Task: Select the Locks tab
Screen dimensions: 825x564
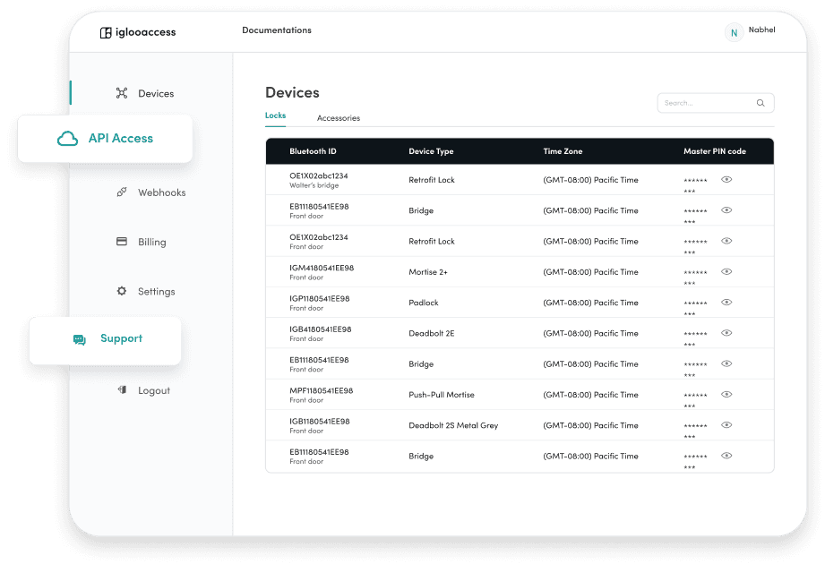Action: tap(275, 115)
